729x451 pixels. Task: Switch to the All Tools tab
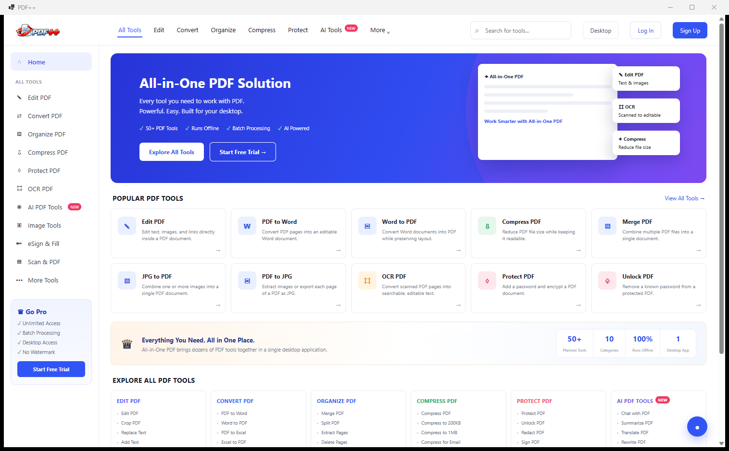point(130,30)
